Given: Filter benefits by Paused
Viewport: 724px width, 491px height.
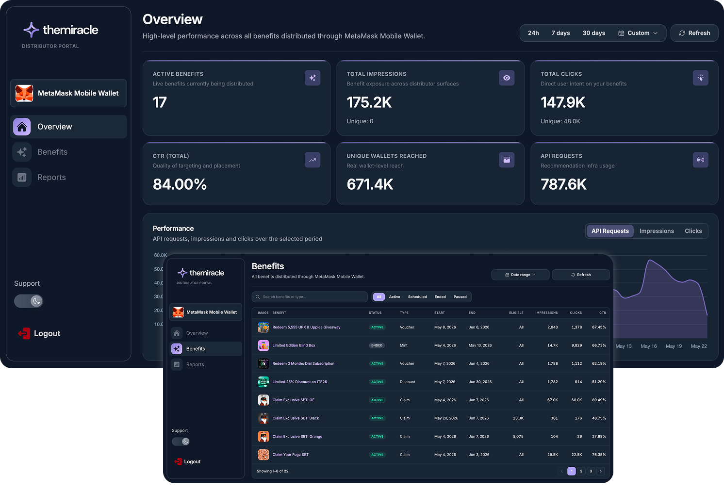Looking at the screenshot, I should tap(460, 297).
